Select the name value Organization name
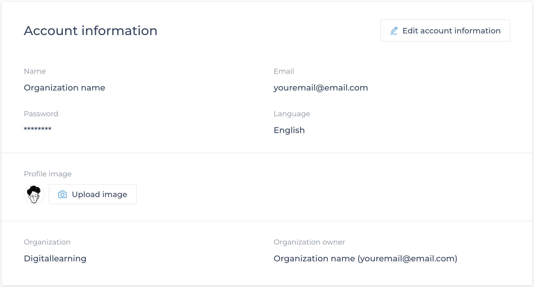 65,88
